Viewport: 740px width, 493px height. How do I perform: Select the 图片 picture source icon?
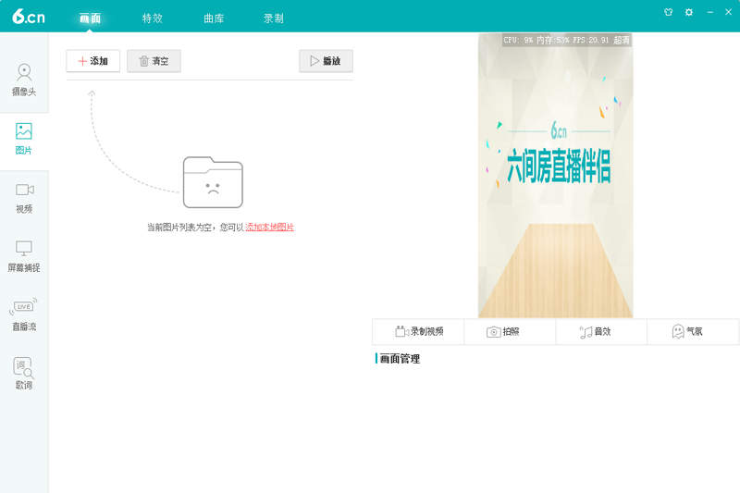pos(24,138)
